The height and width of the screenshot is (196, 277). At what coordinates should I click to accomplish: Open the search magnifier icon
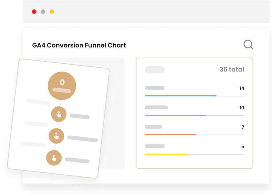pyautogui.click(x=248, y=44)
